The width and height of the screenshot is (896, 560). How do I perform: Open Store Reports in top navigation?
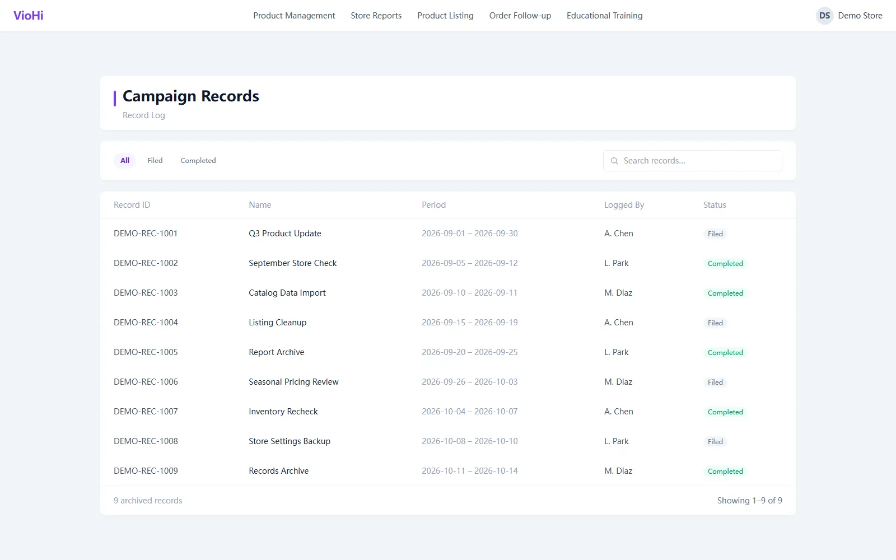pyautogui.click(x=376, y=16)
